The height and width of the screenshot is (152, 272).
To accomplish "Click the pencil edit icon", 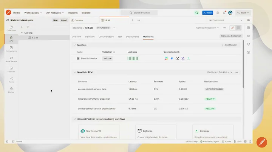I will coord(232,28).
